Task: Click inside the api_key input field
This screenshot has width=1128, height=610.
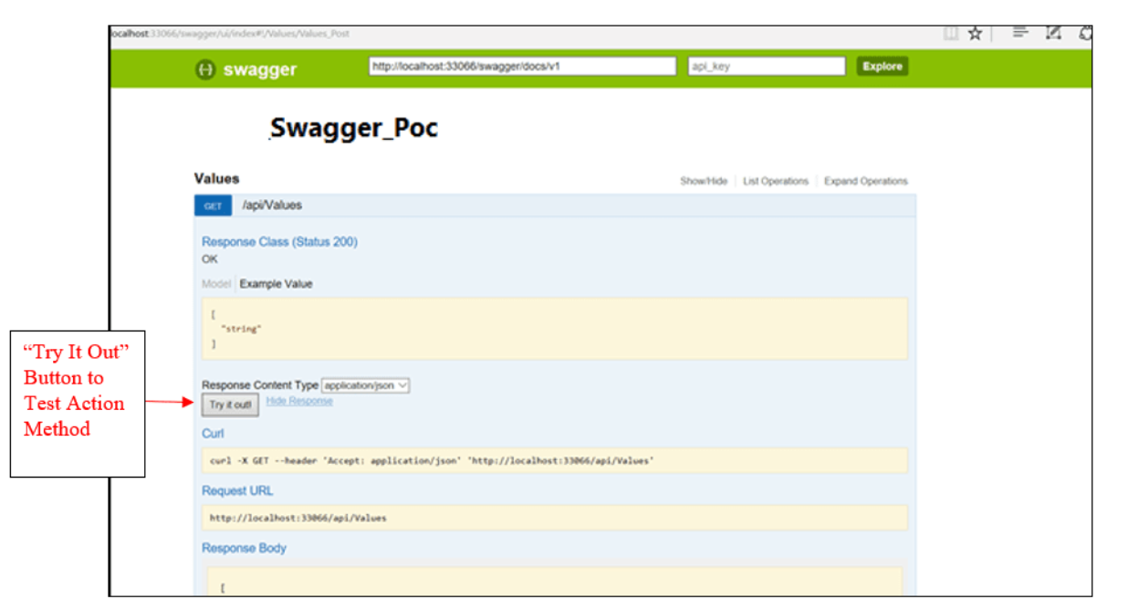Action: 765,66
